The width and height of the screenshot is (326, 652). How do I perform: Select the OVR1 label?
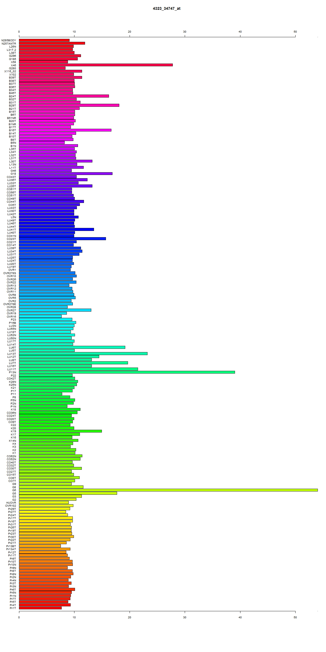[12, 270]
